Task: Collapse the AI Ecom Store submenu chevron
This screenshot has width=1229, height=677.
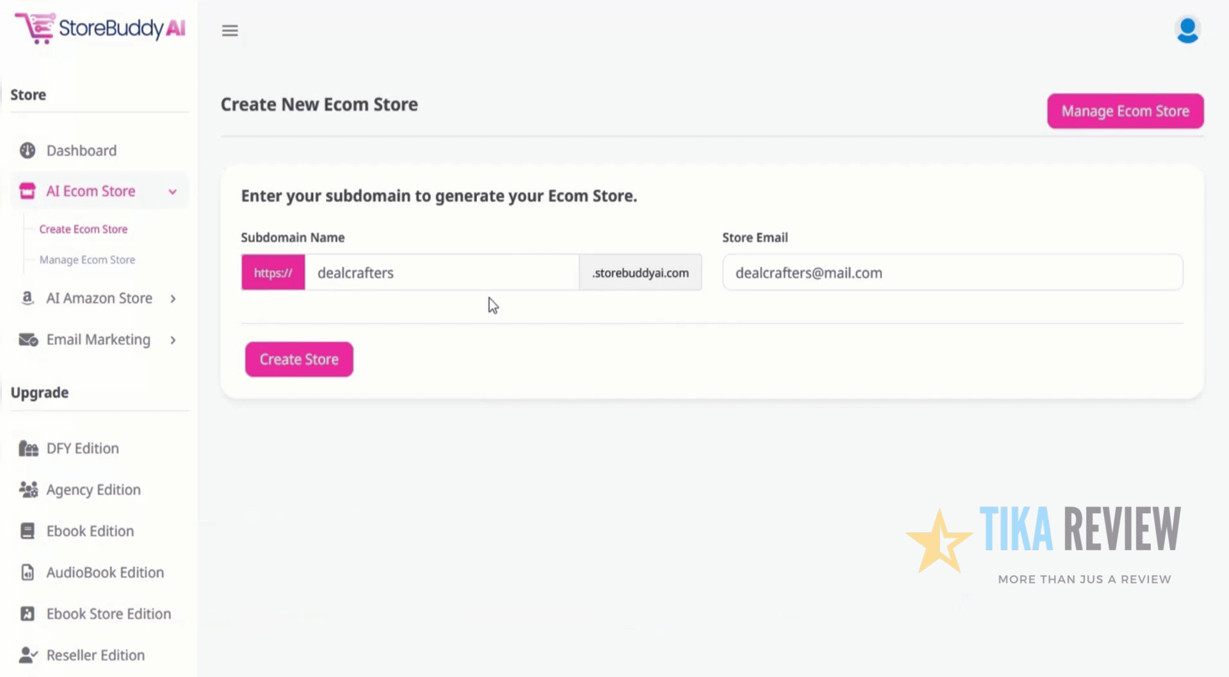Action: point(172,191)
